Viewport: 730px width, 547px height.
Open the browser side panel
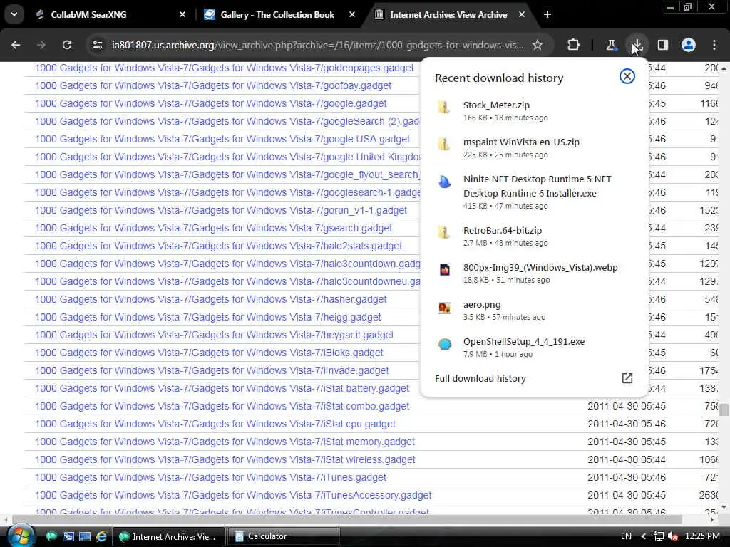[663, 45]
